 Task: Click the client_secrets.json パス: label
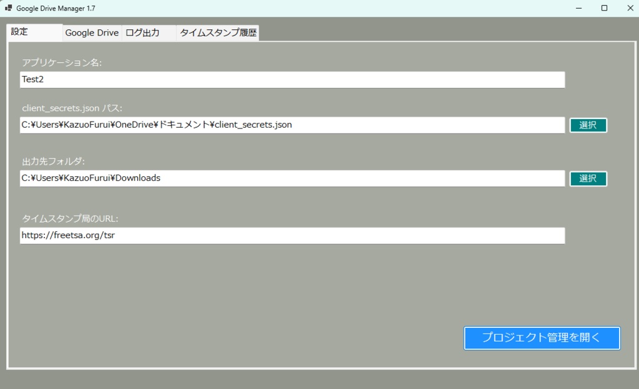[x=72, y=108]
